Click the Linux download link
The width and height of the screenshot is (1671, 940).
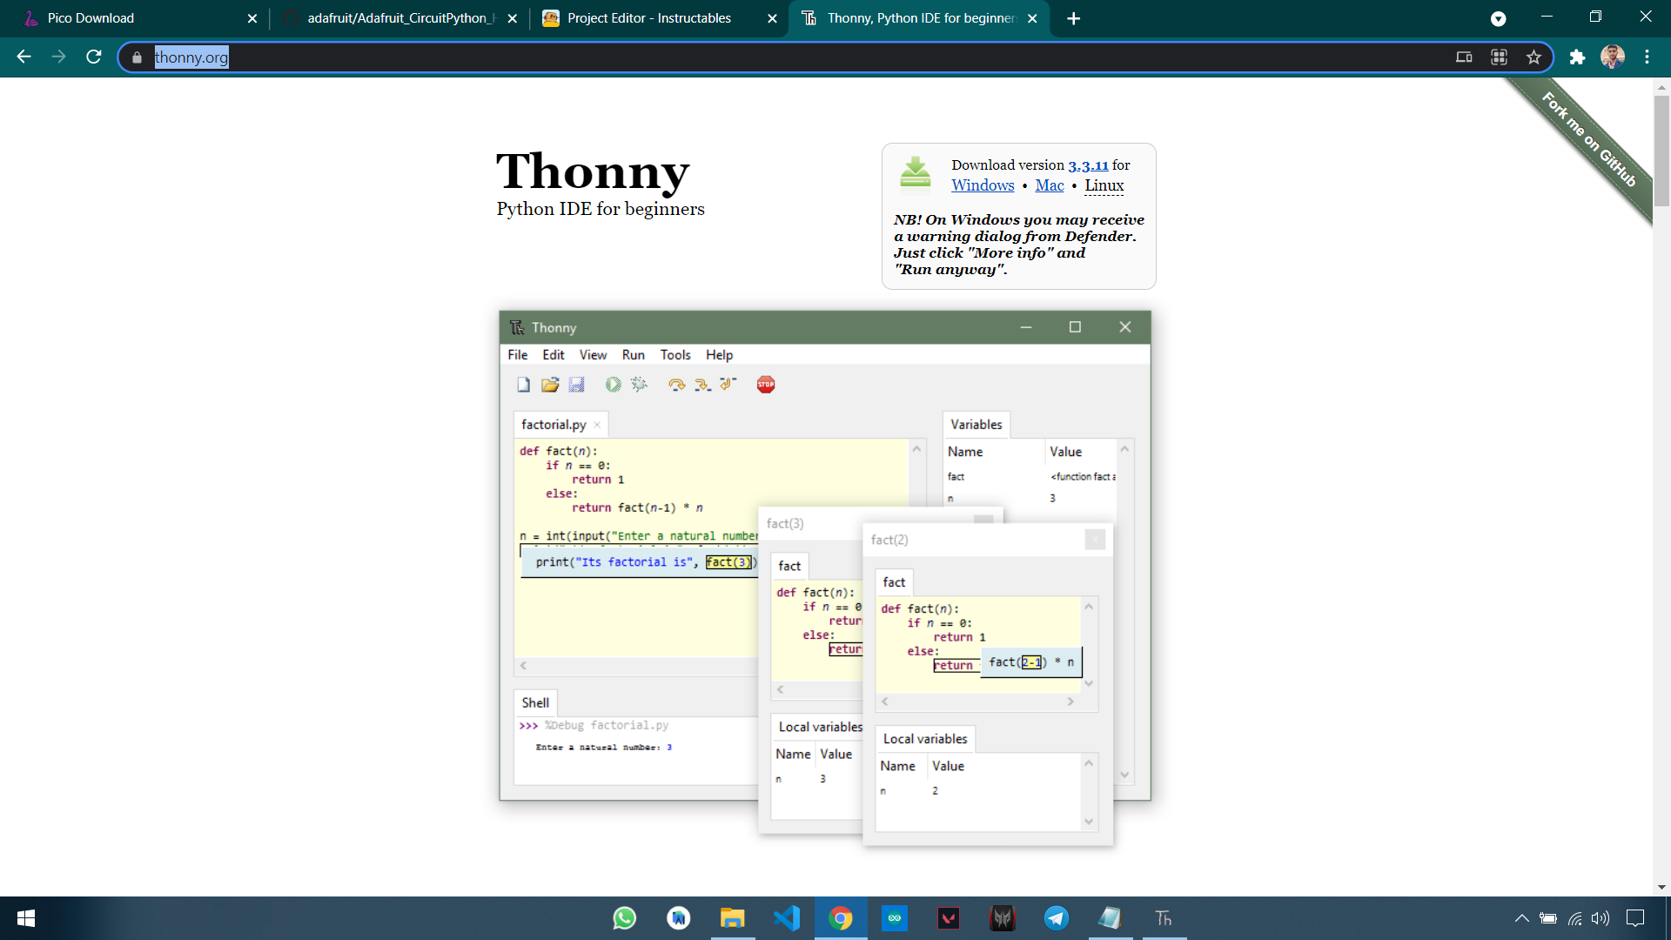pos(1104,185)
